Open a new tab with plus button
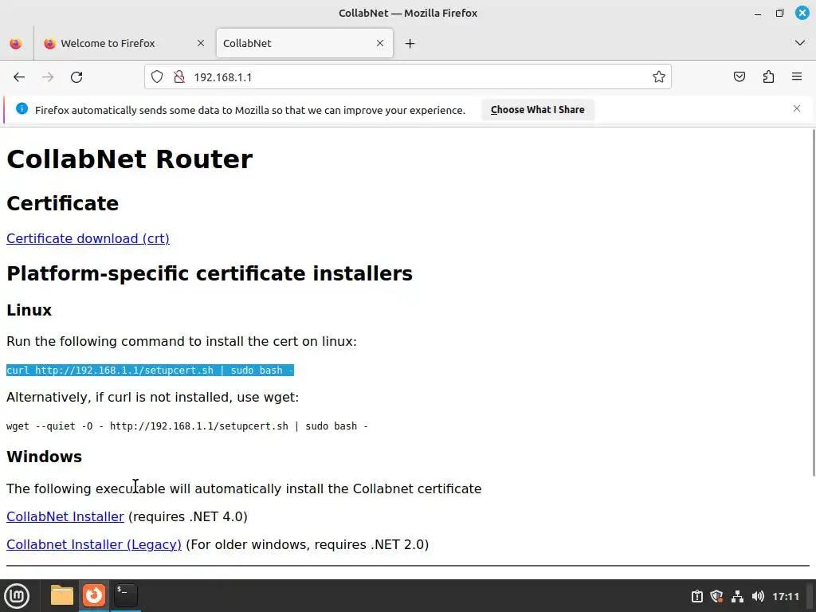 pos(410,43)
